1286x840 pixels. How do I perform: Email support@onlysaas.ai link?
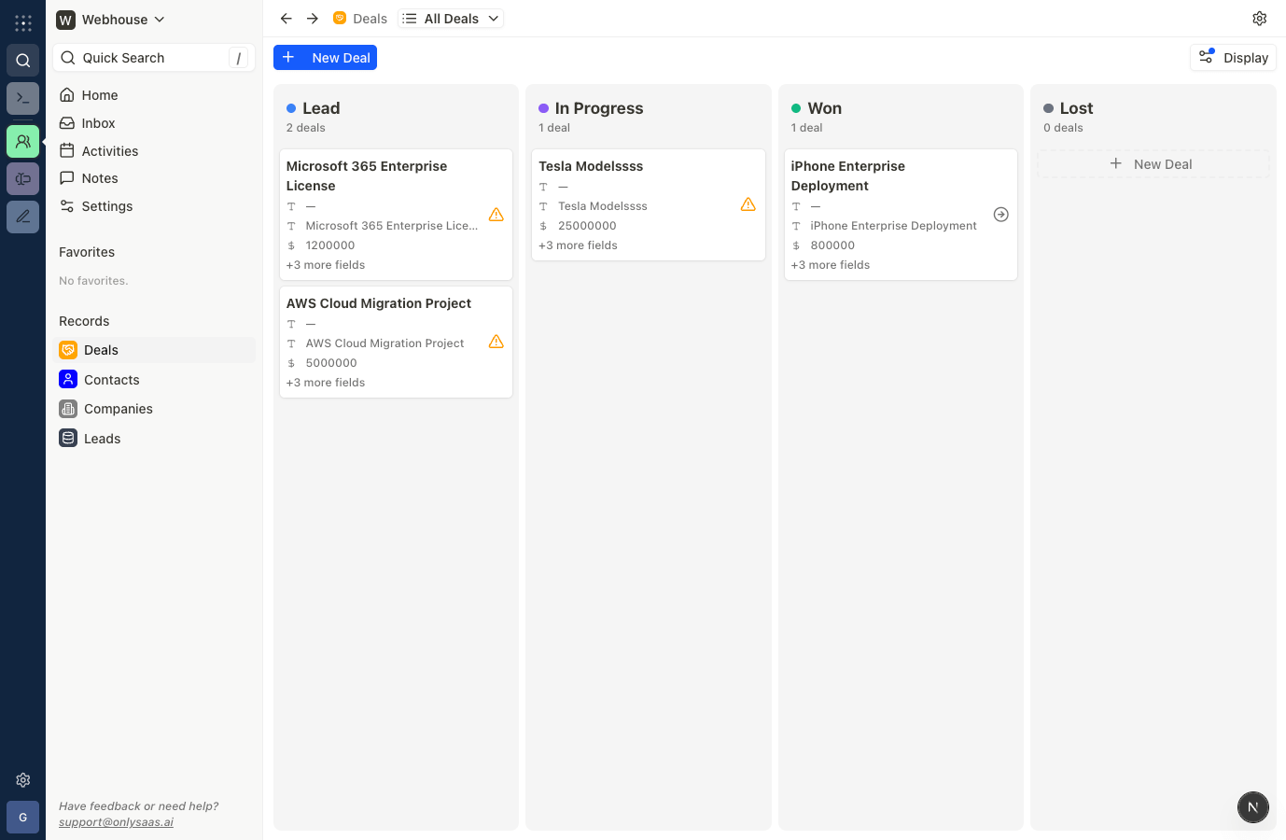pos(116,822)
